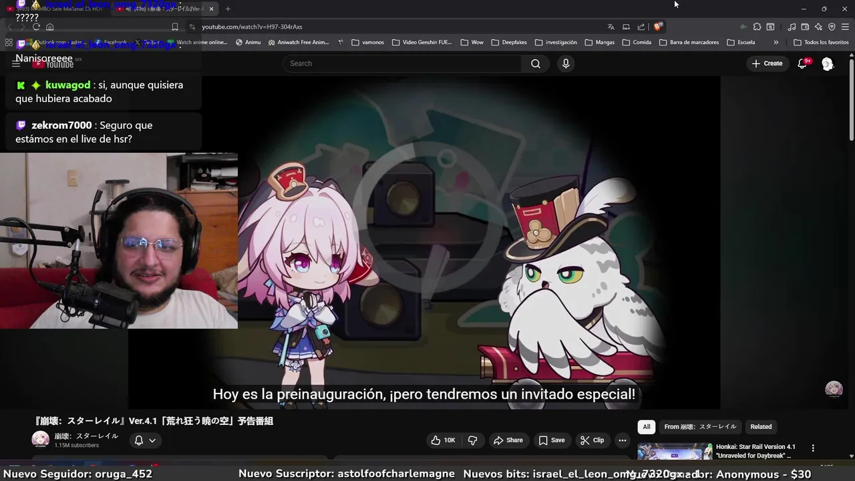Screen dimensions: 855x481
Task: Open the browser hamburger main menu
Action: 845,27
